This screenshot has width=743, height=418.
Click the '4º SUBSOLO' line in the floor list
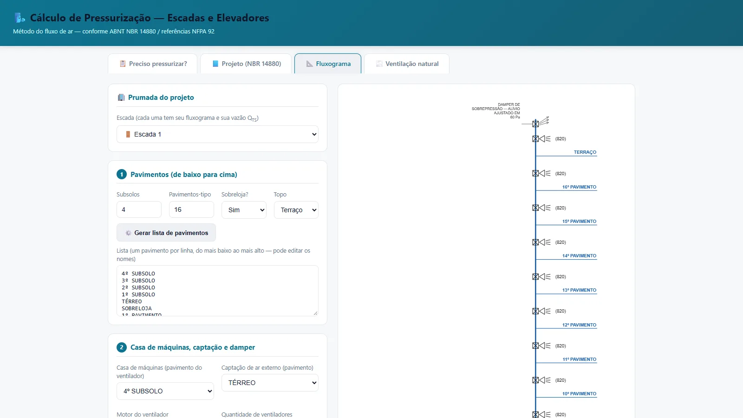[x=138, y=274]
